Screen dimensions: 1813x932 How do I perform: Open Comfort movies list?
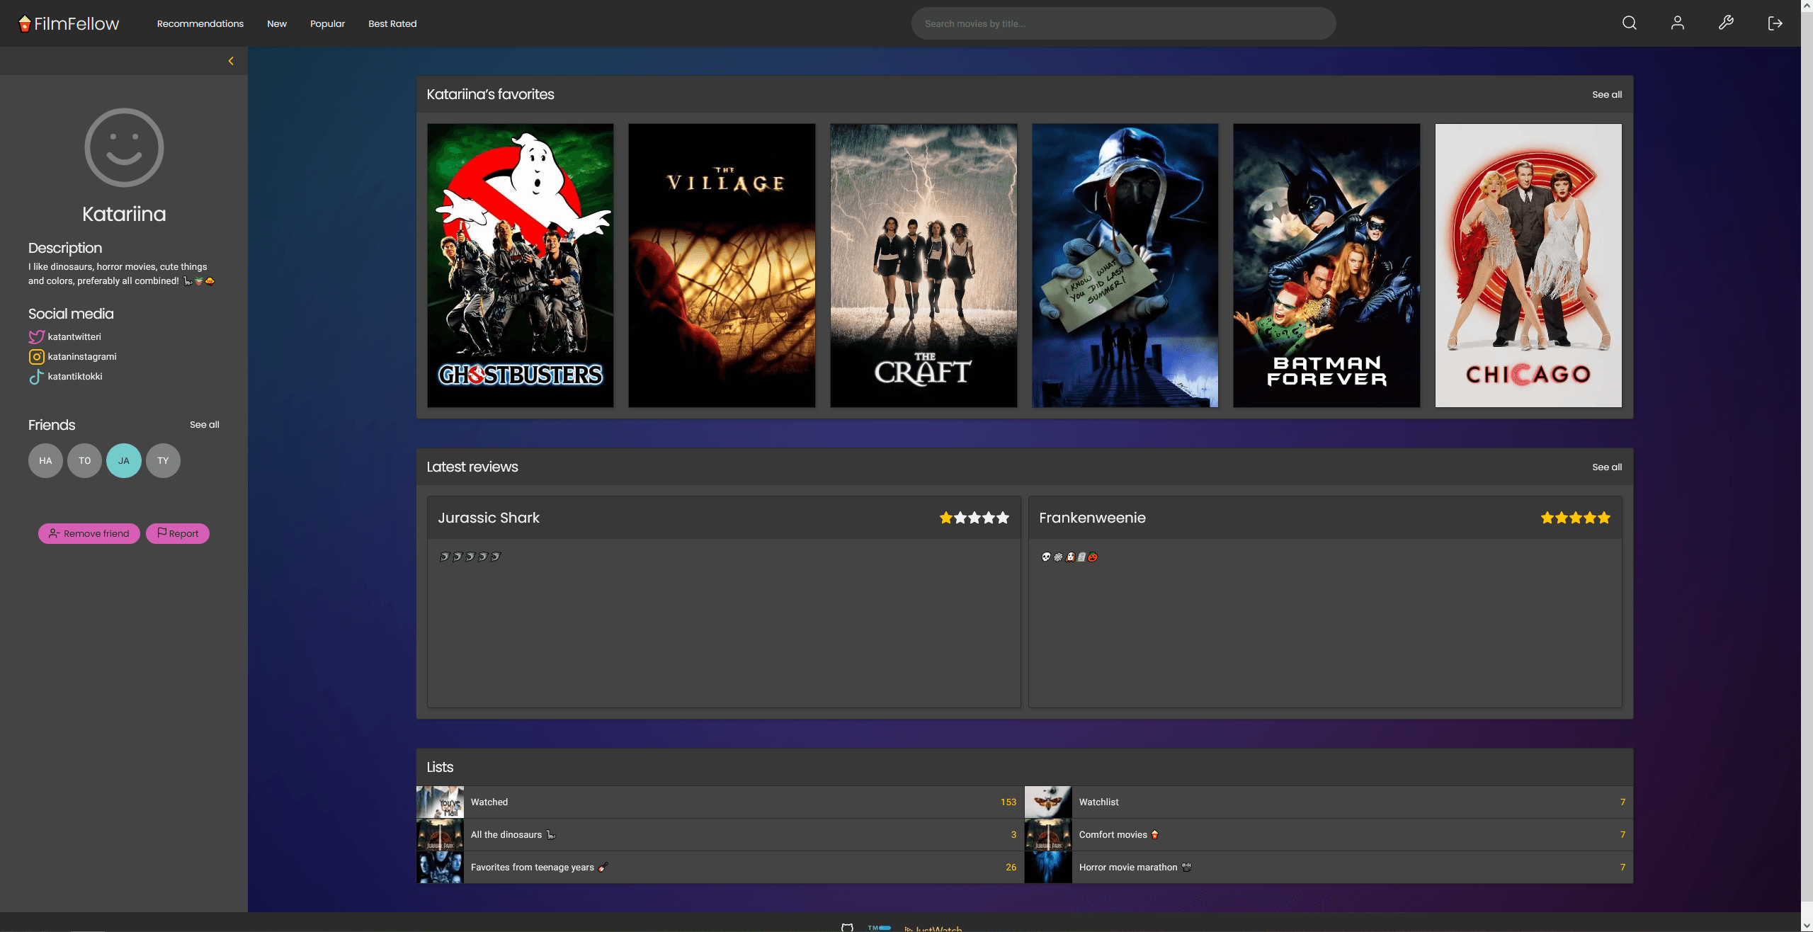pyautogui.click(x=1329, y=834)
